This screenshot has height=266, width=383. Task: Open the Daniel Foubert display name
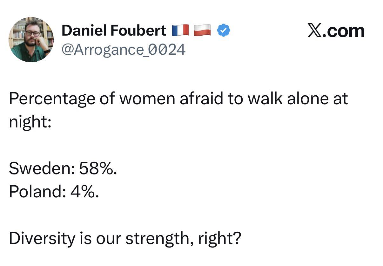[x=114, y=31]
